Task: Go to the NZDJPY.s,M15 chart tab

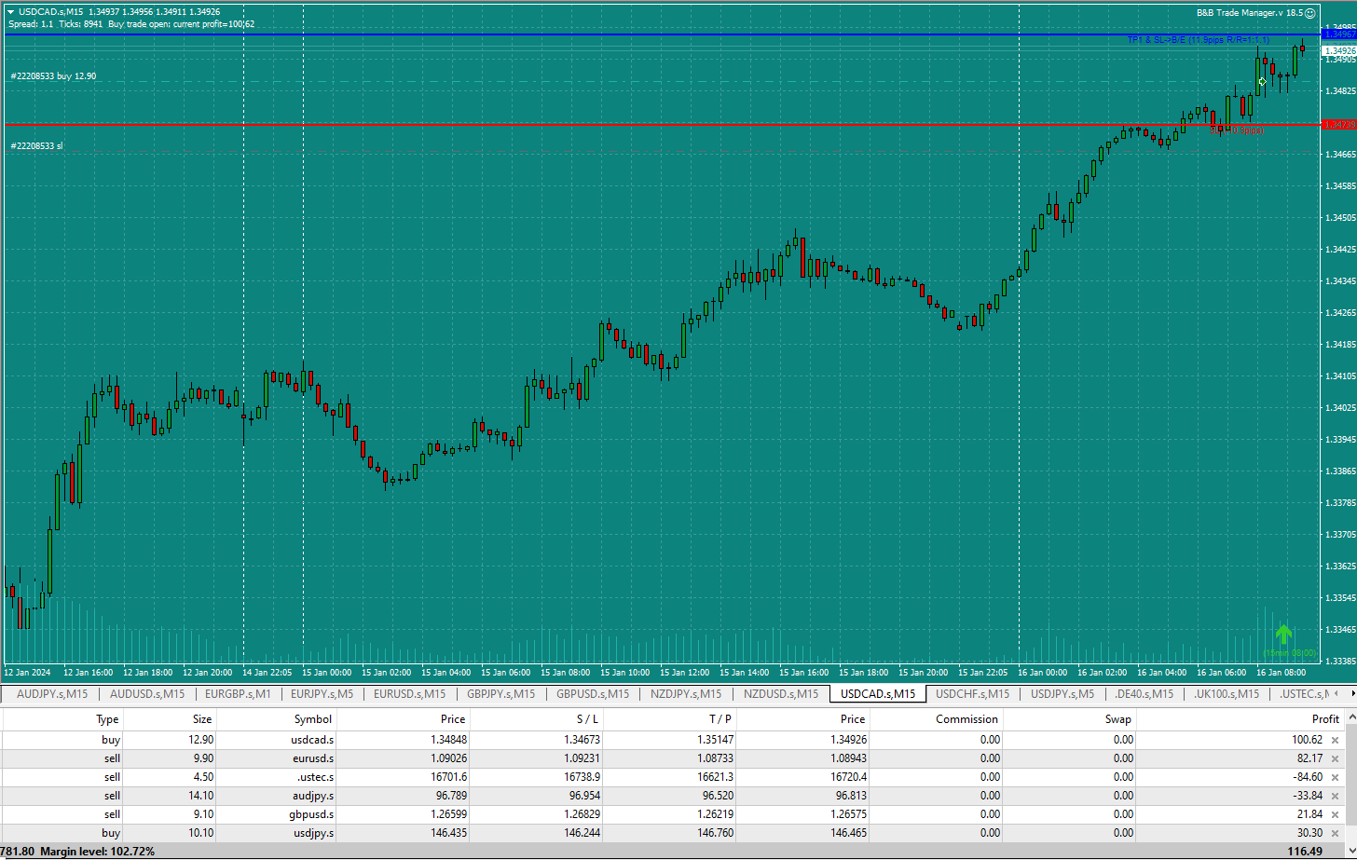Action: (x=686, y=693)
